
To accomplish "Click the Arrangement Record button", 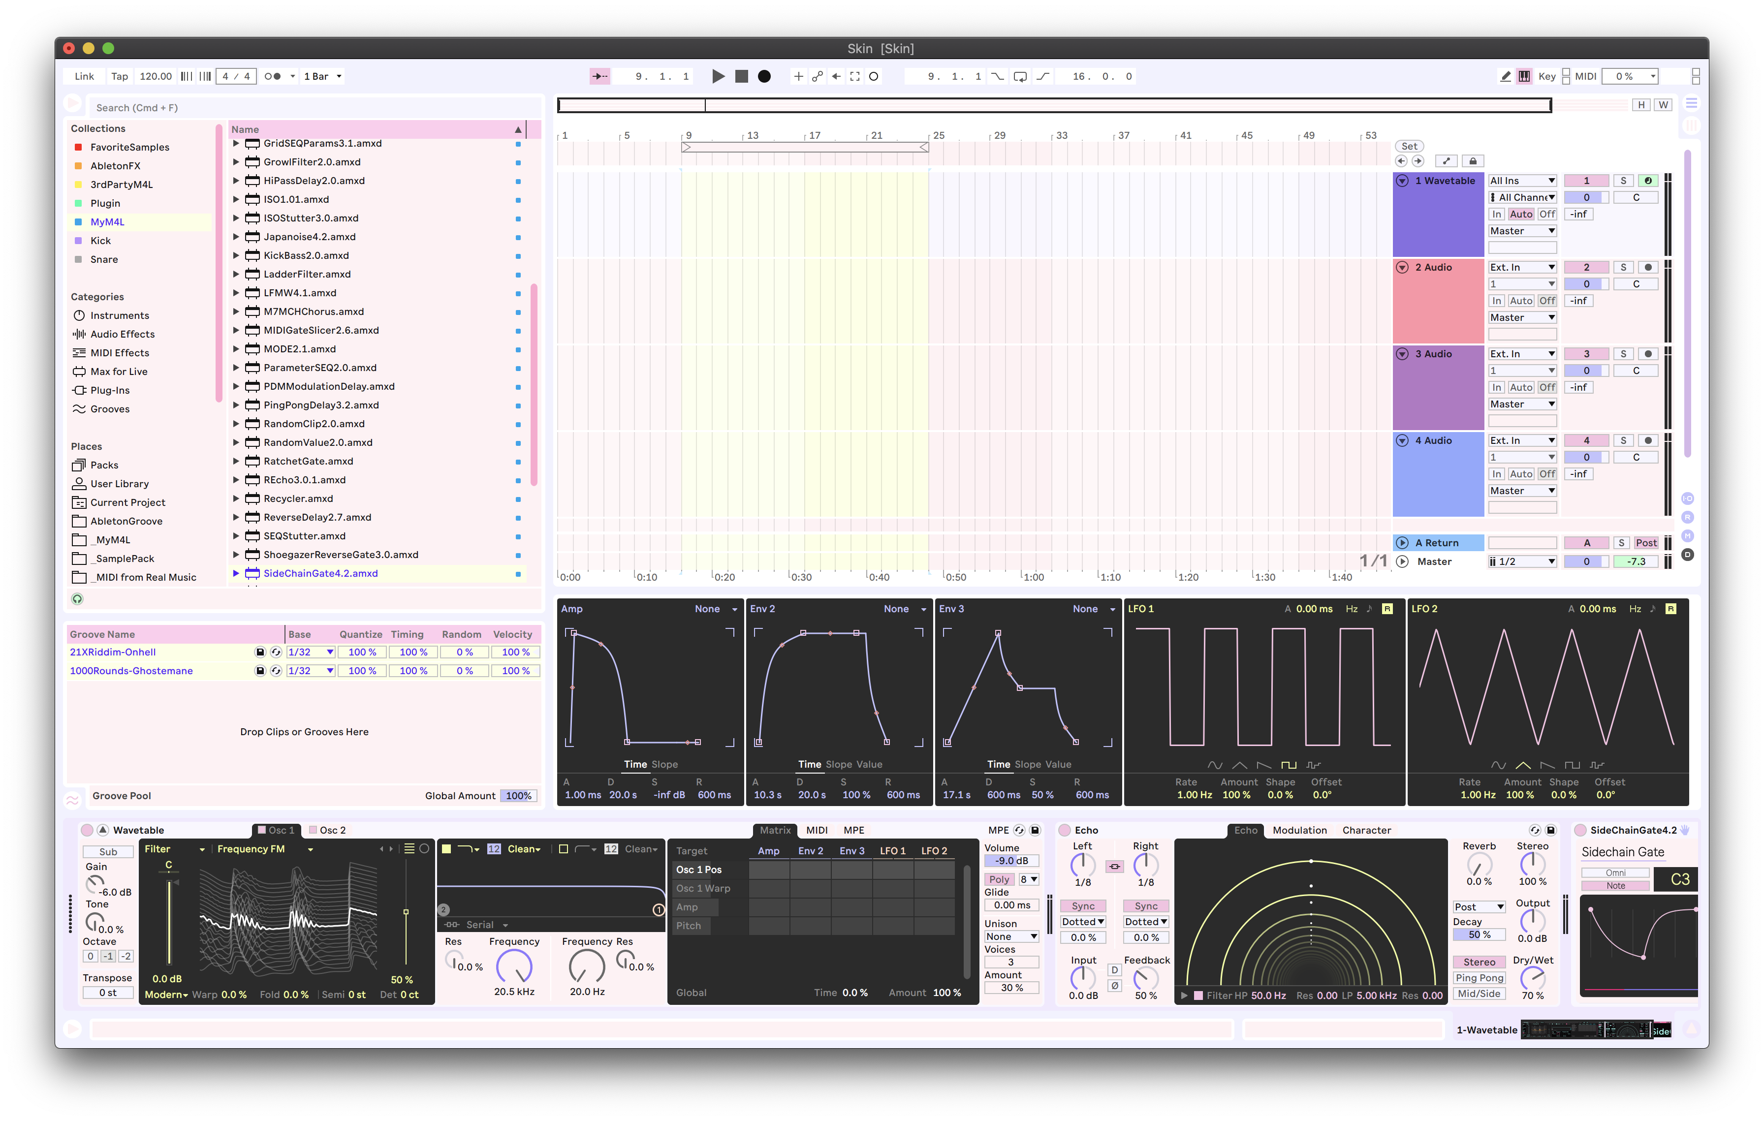I will coord(764,76).
